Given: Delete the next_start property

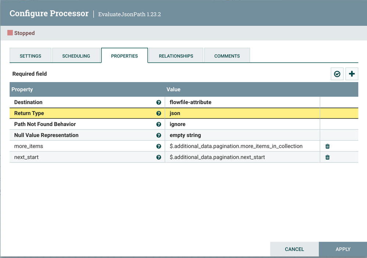Looking at the screenshot, I should pos(328,157).
